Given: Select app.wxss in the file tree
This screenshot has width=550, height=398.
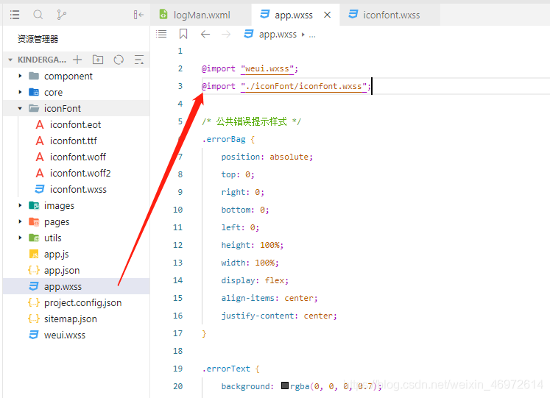Looking at the screenshot, I should tap(75, 286).
